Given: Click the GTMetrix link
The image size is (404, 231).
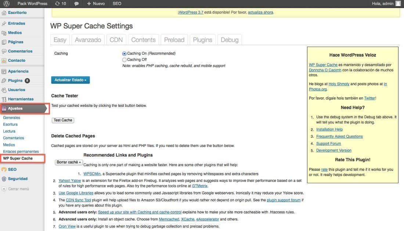Looking at the screenshot, I should [200, 186].
